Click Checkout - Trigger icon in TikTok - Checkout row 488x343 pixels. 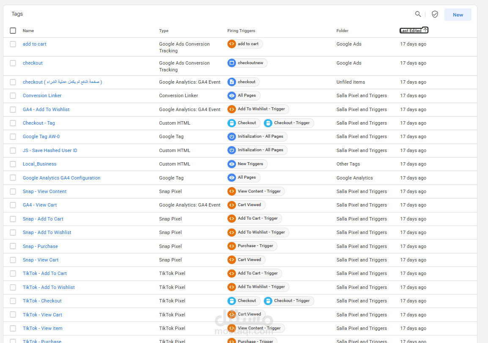268,301
